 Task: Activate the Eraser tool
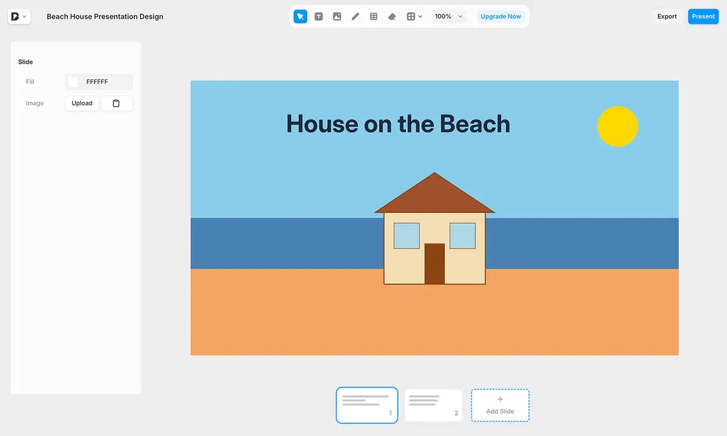point(392,16)
